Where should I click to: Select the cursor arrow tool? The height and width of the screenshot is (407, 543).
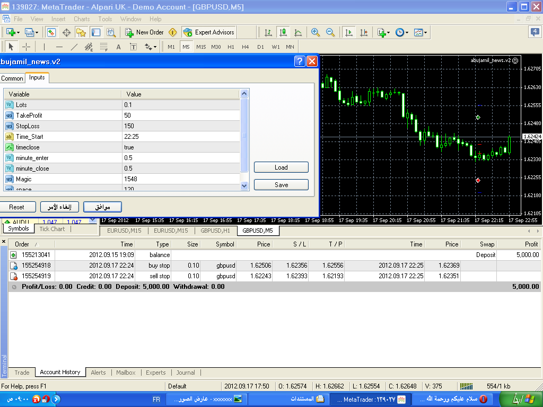pyautogui.click(x=11, y=47)
